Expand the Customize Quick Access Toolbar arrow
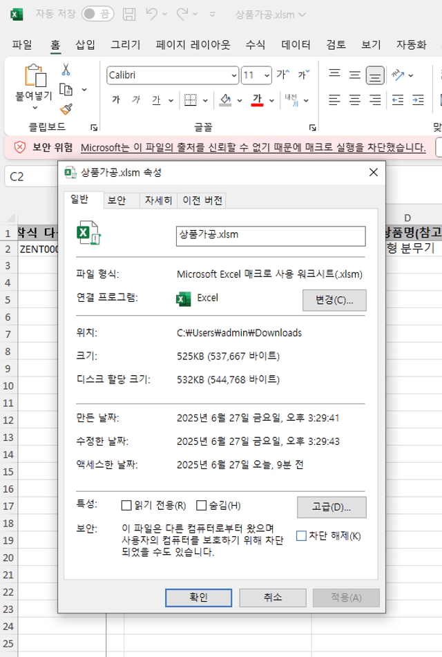Viewport: 442px width, 657px height. [x=213, y=15]
